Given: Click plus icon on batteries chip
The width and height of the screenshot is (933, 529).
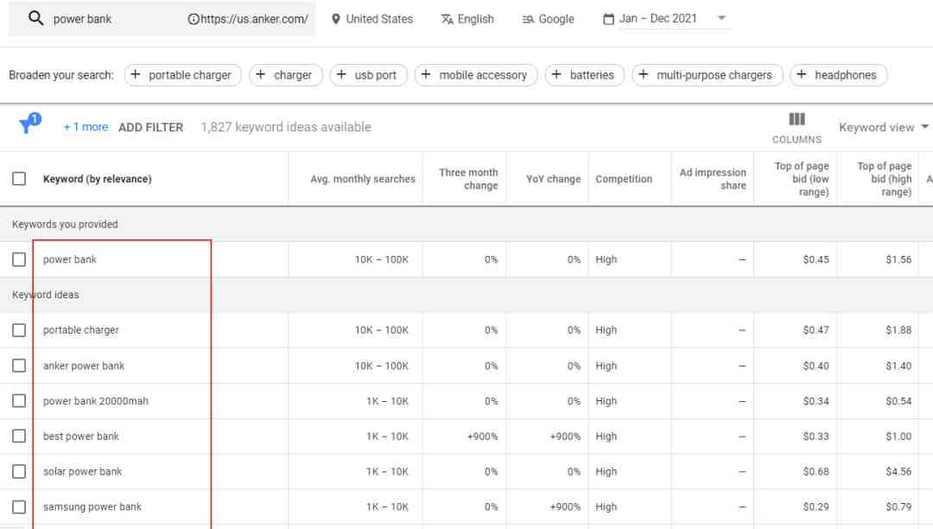Looking at the screenshot, I should pyautogui.click(x=556, y=74).
